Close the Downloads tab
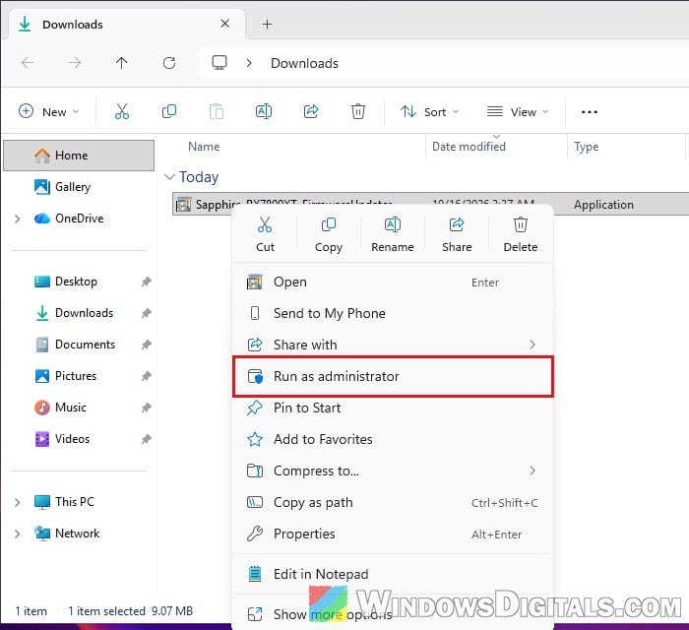Viewport: 689px width, 630px height. [225, 24]
